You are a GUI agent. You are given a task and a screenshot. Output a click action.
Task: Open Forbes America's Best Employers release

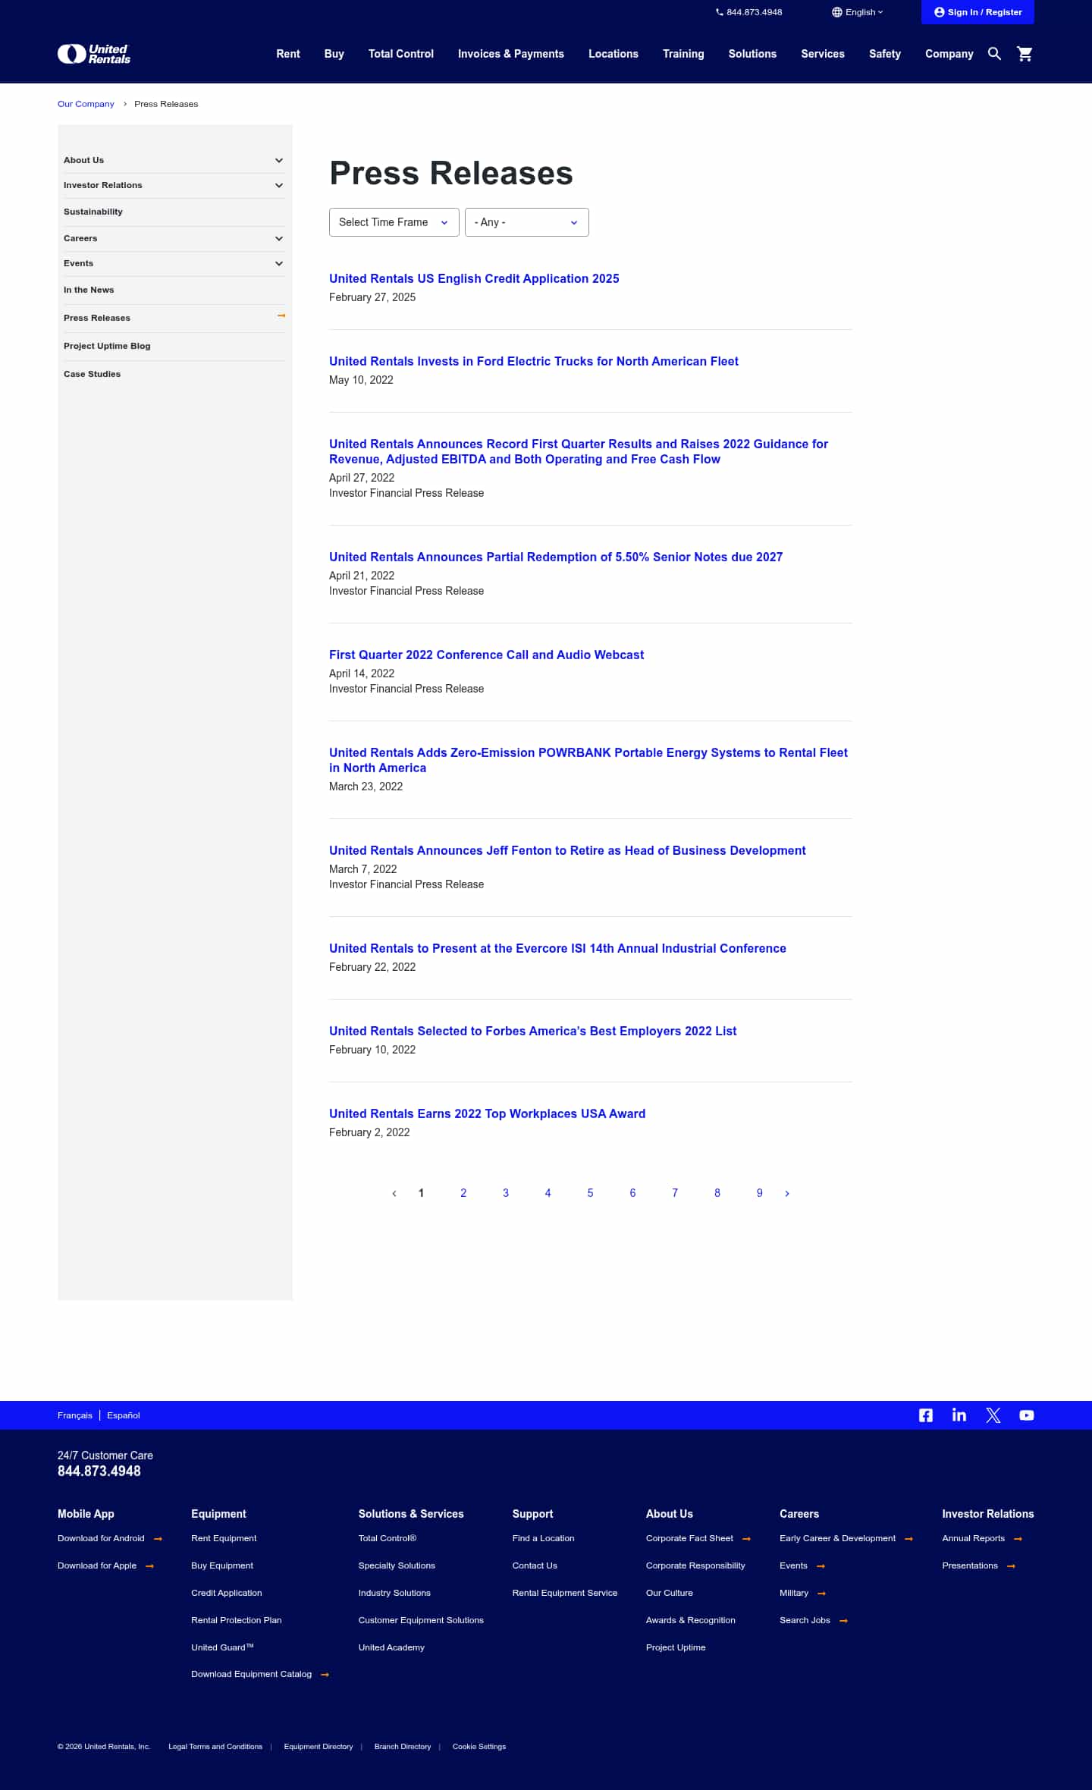(532, 1031)
